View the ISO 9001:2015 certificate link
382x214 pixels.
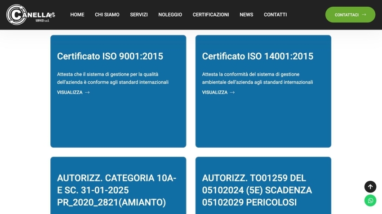[70, 93]
